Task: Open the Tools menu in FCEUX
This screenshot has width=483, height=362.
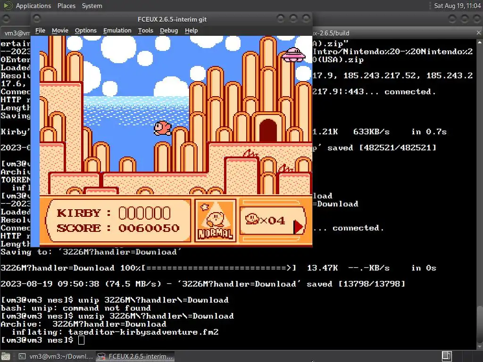Action: (x=145, y=31)
